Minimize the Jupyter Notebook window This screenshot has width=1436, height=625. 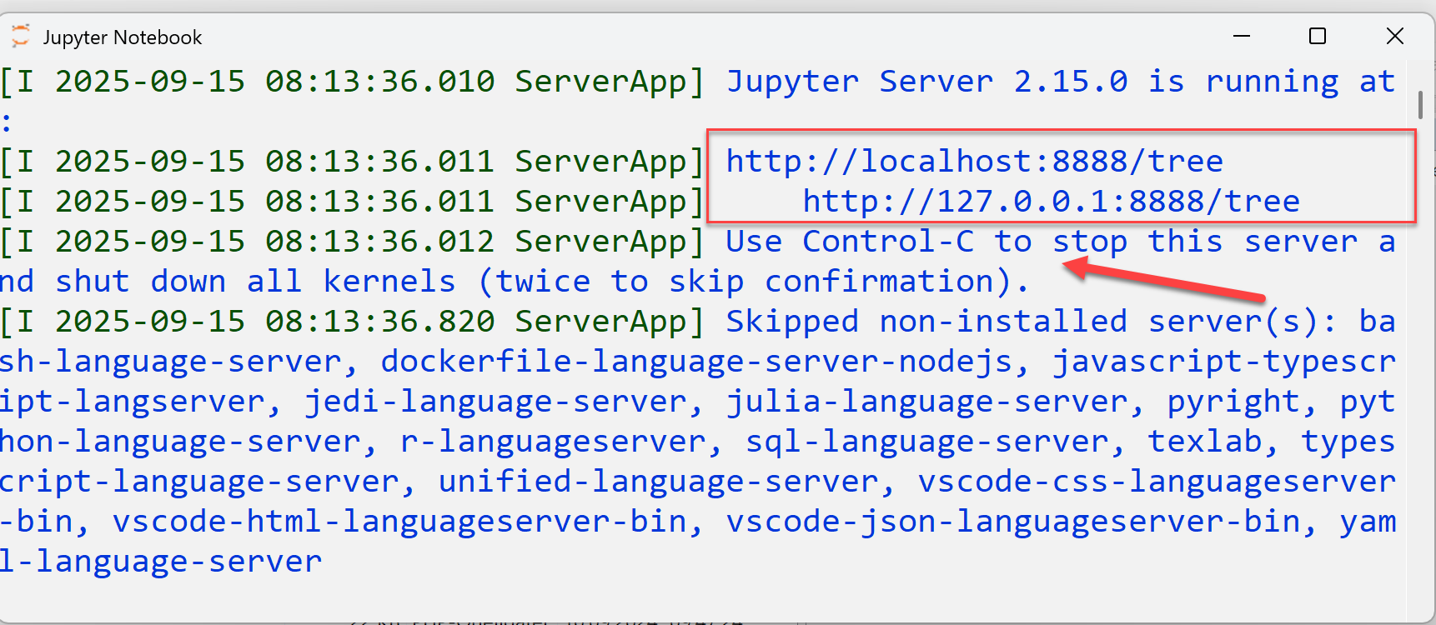(x=1242, y=36)
